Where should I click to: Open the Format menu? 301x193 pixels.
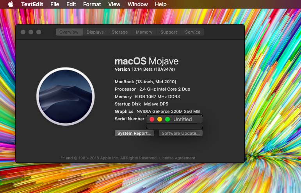point(92,4)
